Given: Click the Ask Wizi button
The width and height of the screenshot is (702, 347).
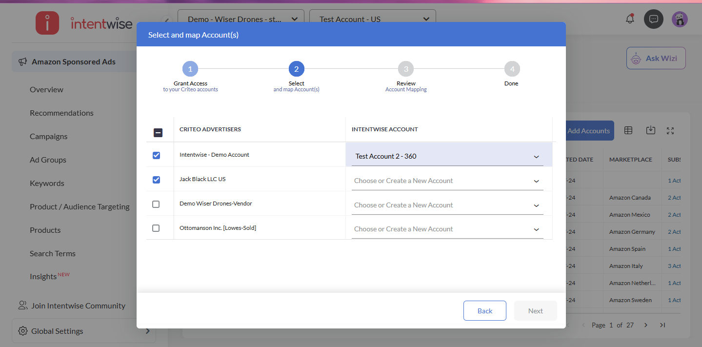Looking at the screenshot, I should point(656,58).
